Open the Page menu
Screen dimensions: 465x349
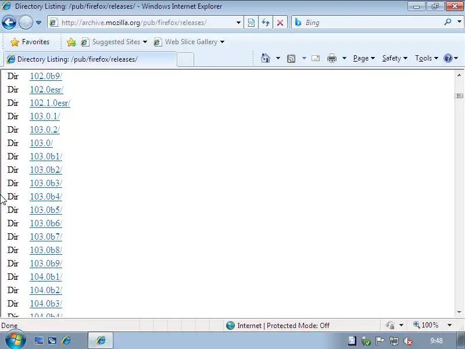pyautogui.click(x=364, y=58)
